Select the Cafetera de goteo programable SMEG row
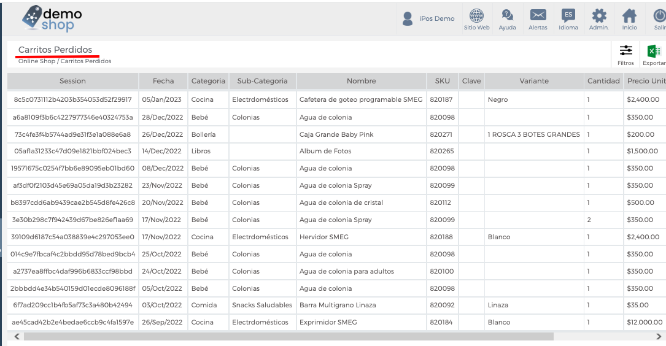The height and width of the screenshot is (346, 666). (x=336, y=99)
